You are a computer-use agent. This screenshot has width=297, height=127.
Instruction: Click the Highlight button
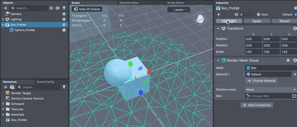pos(229,21)
